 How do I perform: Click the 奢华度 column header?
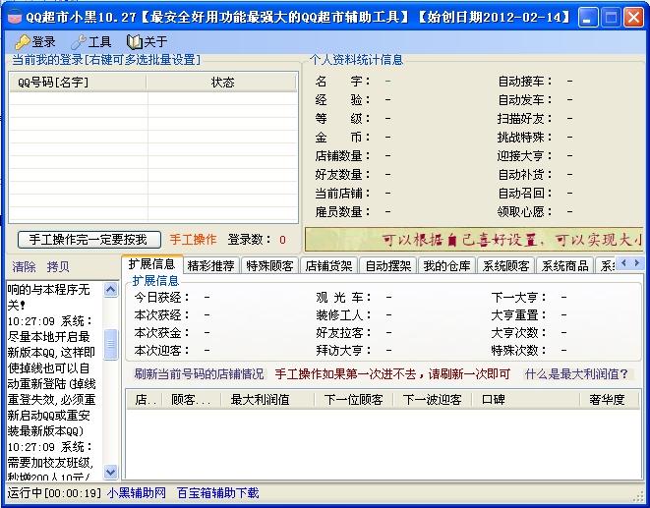tap(610, 400)
